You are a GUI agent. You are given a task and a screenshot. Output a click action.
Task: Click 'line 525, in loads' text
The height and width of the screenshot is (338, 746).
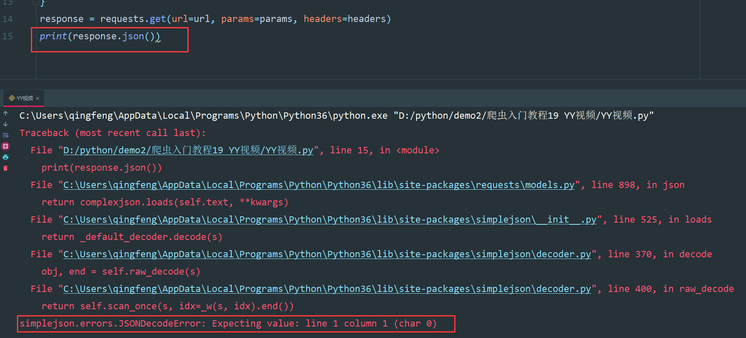[x=663, y=220]
